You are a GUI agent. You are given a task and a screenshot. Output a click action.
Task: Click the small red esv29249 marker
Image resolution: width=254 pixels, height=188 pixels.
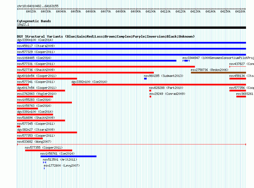pos(150,97)
